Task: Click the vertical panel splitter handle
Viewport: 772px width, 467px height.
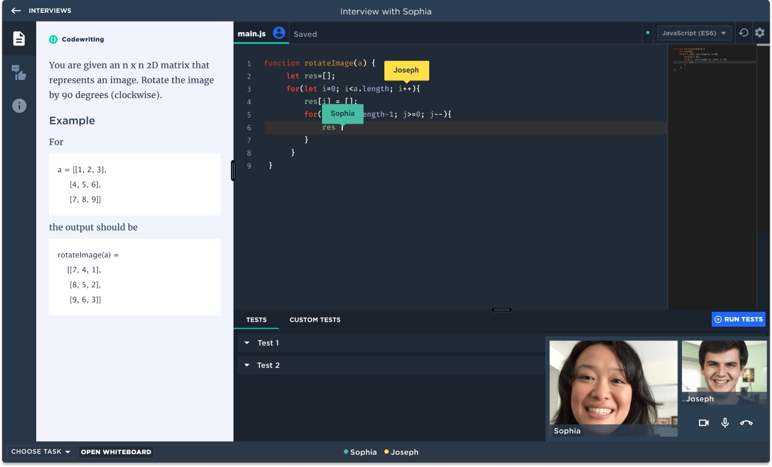Action: 234,170
